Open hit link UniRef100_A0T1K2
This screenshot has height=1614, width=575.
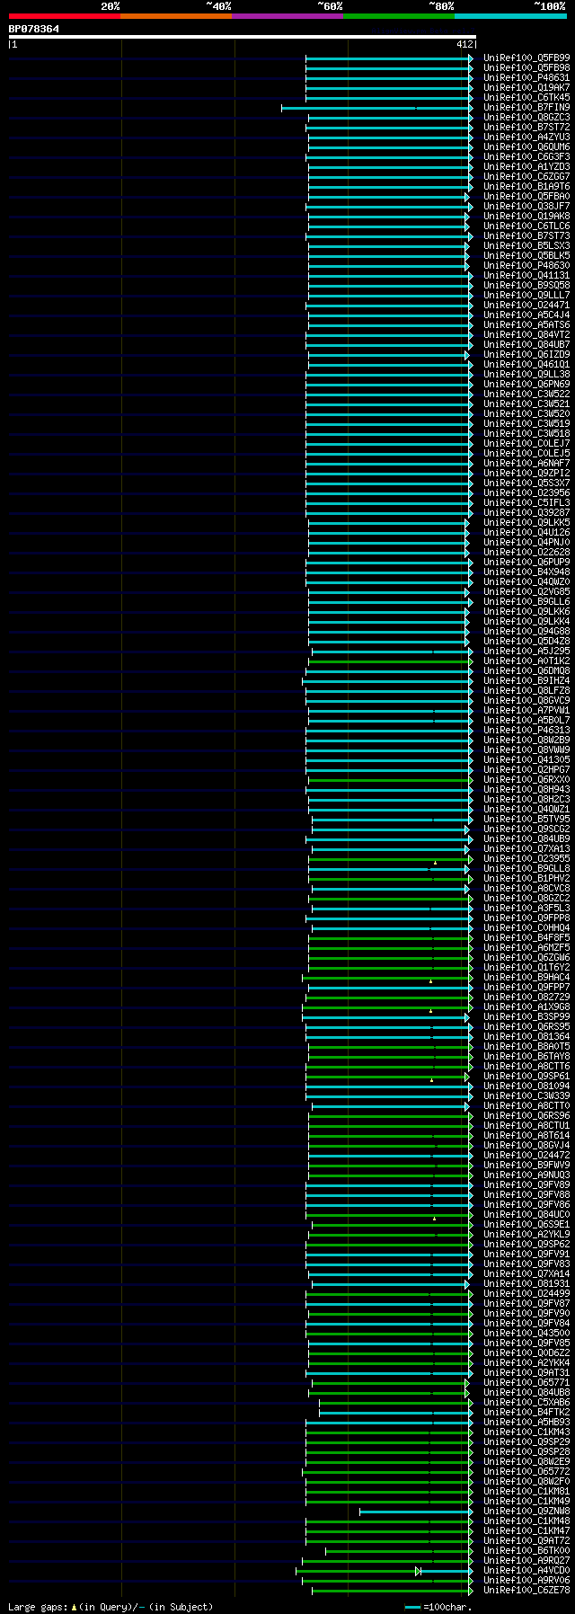click(x=526, y=661)
